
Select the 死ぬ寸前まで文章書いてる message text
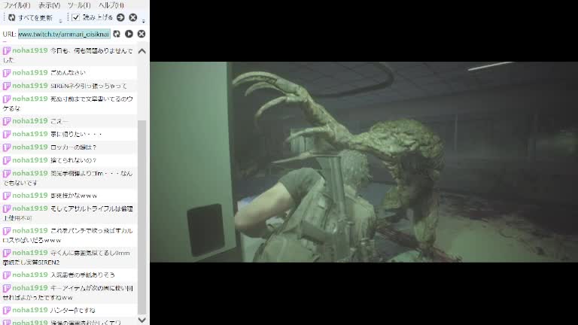pos(68,104)
